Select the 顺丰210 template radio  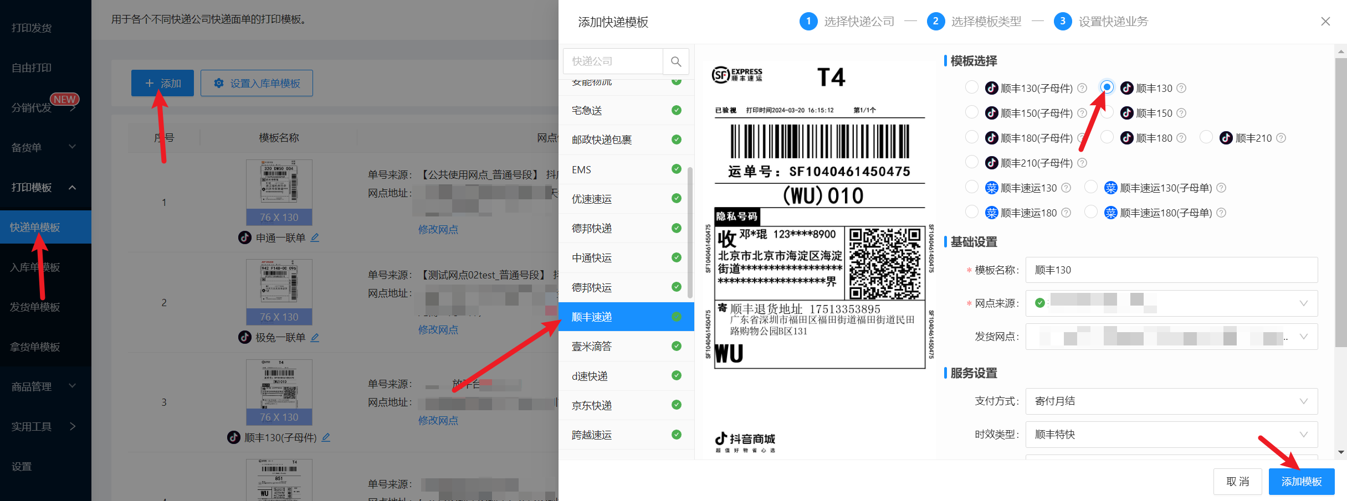pyautogui.click(x=1206, y=137)
